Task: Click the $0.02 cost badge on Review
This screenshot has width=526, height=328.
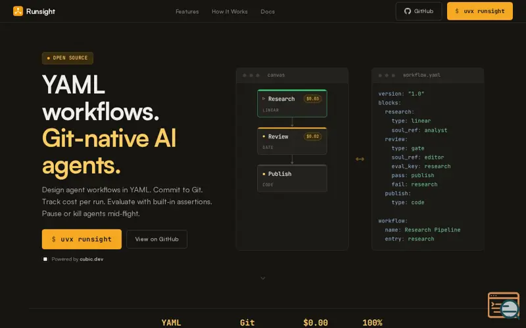Action: tap(313, 136)
